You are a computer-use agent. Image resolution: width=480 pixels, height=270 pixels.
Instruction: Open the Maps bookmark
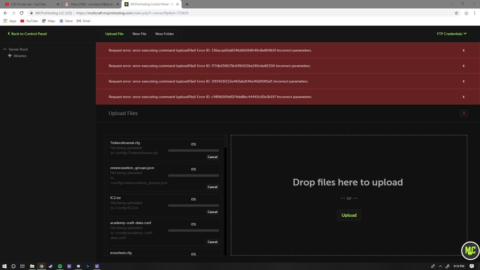[x=48, y=21]
